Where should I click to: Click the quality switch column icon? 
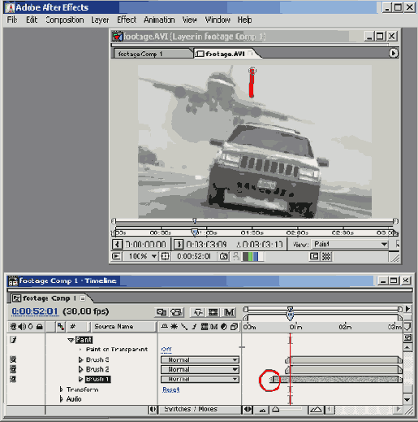184,327
